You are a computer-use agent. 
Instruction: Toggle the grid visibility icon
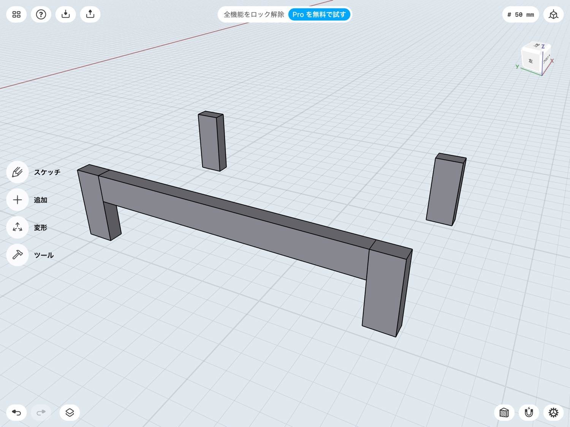(504, 413)
